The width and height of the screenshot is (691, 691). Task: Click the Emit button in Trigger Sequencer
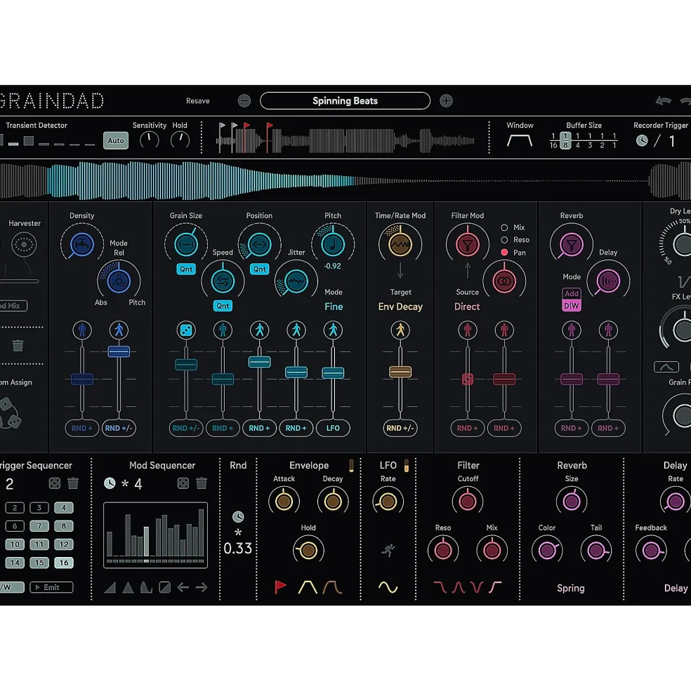(51, 587)
